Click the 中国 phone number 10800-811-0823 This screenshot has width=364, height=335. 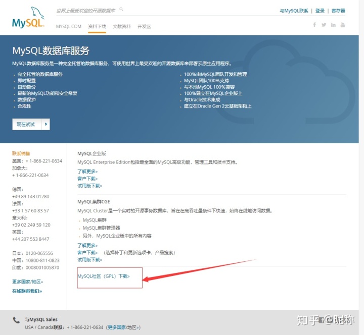pos(42,260)
